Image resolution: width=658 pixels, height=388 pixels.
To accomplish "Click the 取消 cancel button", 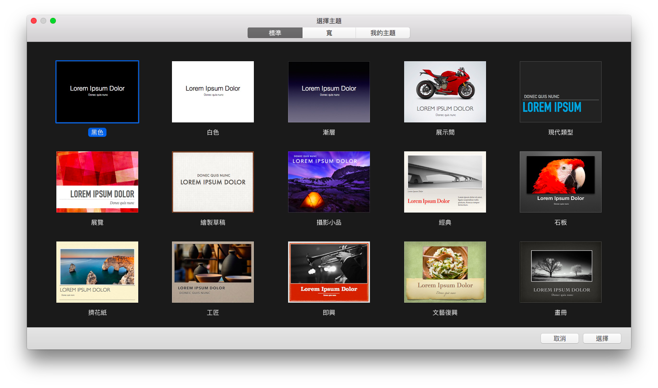I will click(560, 338).
